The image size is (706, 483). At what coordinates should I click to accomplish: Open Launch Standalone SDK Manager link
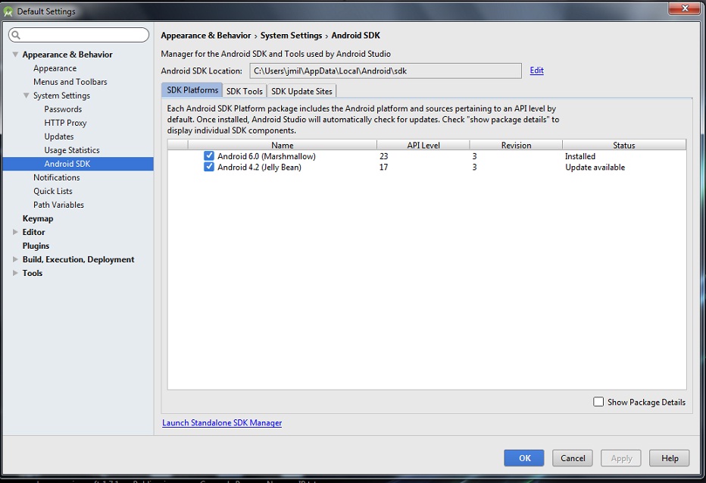pos(222,423)
